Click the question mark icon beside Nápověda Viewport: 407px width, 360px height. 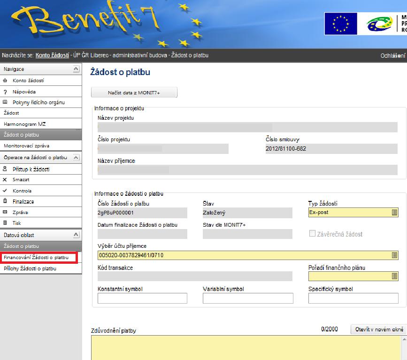click(5, 92)
